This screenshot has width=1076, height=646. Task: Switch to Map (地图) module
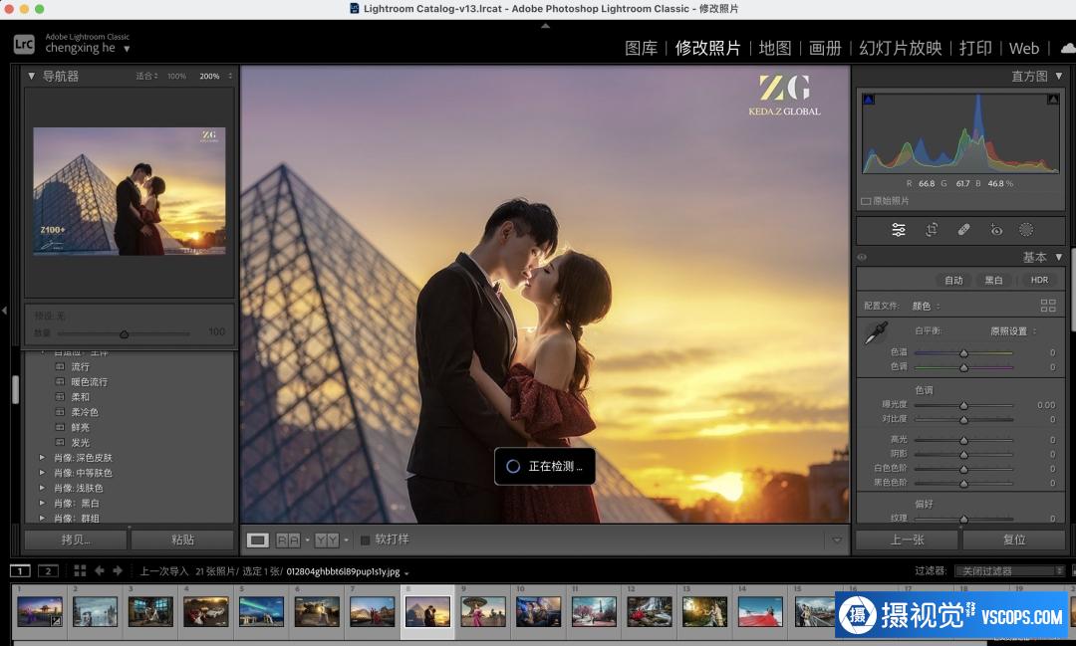tap(775, 48)
